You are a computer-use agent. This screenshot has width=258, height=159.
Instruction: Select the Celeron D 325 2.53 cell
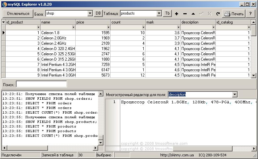click(x=58, y=54)
